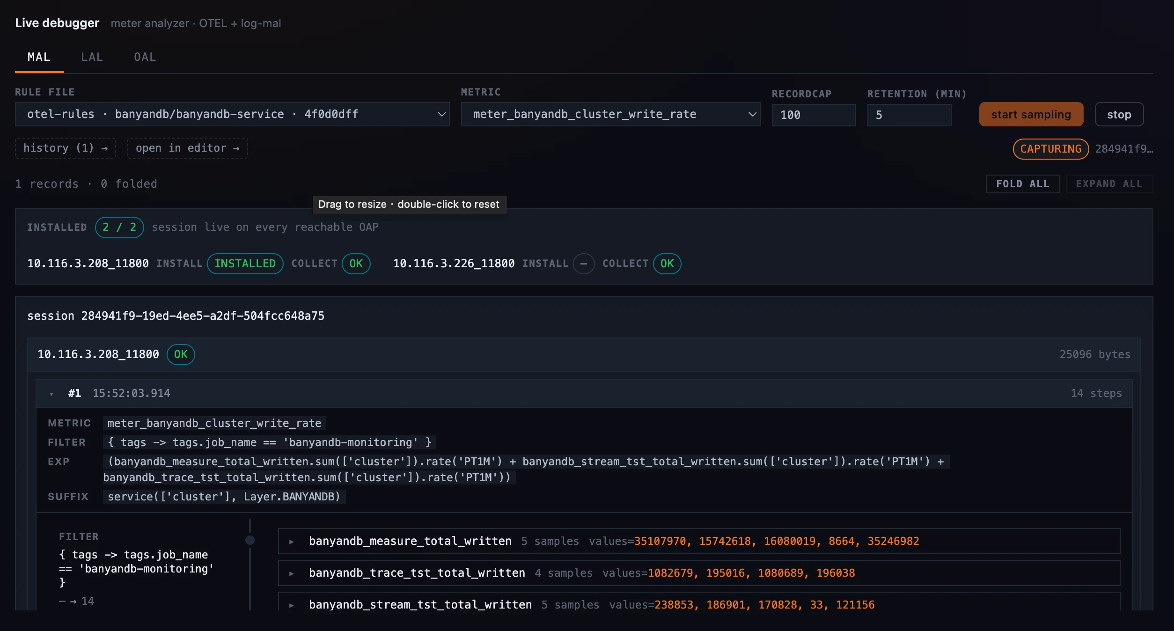Click the timeline dot marker beside FILTER step
The image size is (1174, 631).
click(x=250, y=540)
